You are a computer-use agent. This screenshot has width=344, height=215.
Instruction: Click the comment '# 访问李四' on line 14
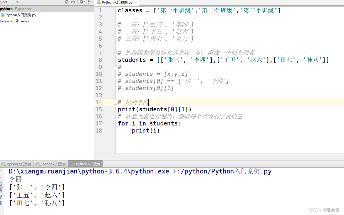(133, 102)
